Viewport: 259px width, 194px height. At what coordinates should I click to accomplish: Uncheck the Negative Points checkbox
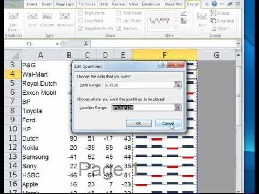(x=80, y=29)
